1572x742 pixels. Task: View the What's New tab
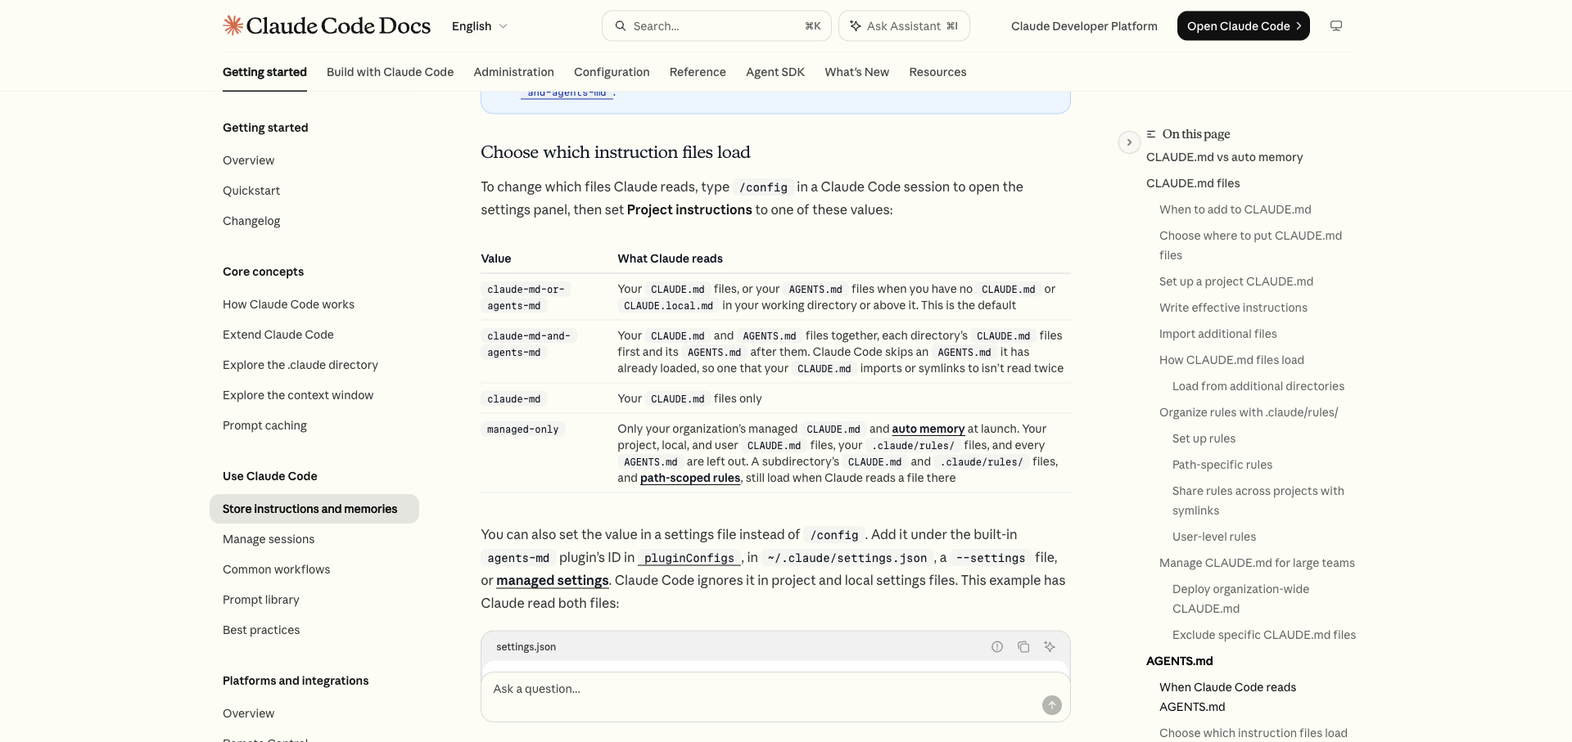856,72
